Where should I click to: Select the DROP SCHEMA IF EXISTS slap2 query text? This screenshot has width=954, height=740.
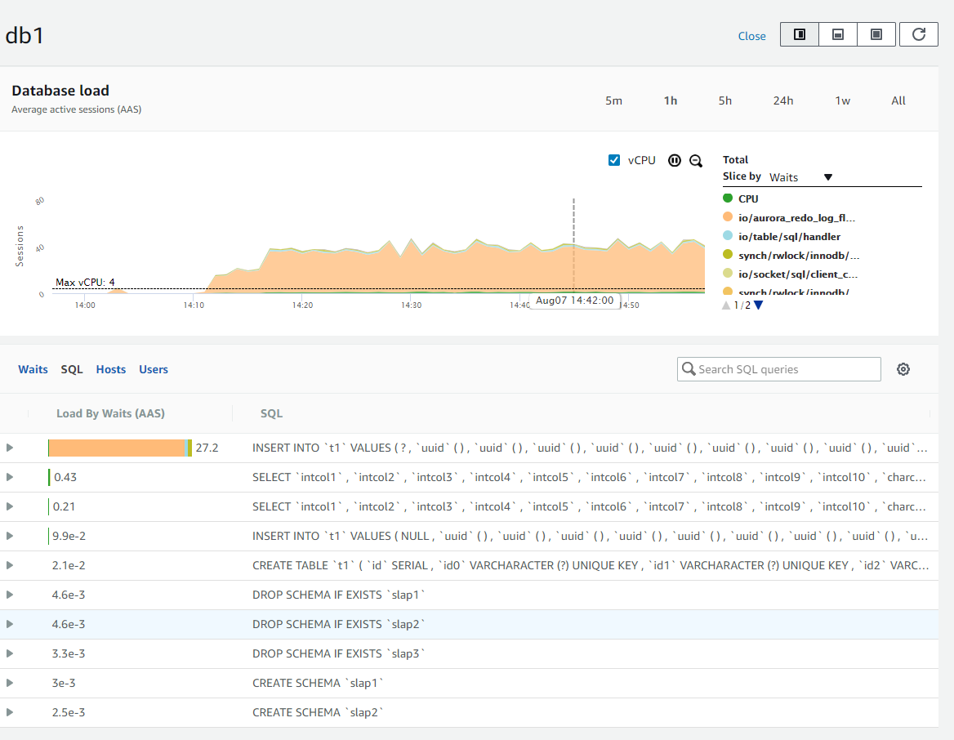(x=339, y=624)
